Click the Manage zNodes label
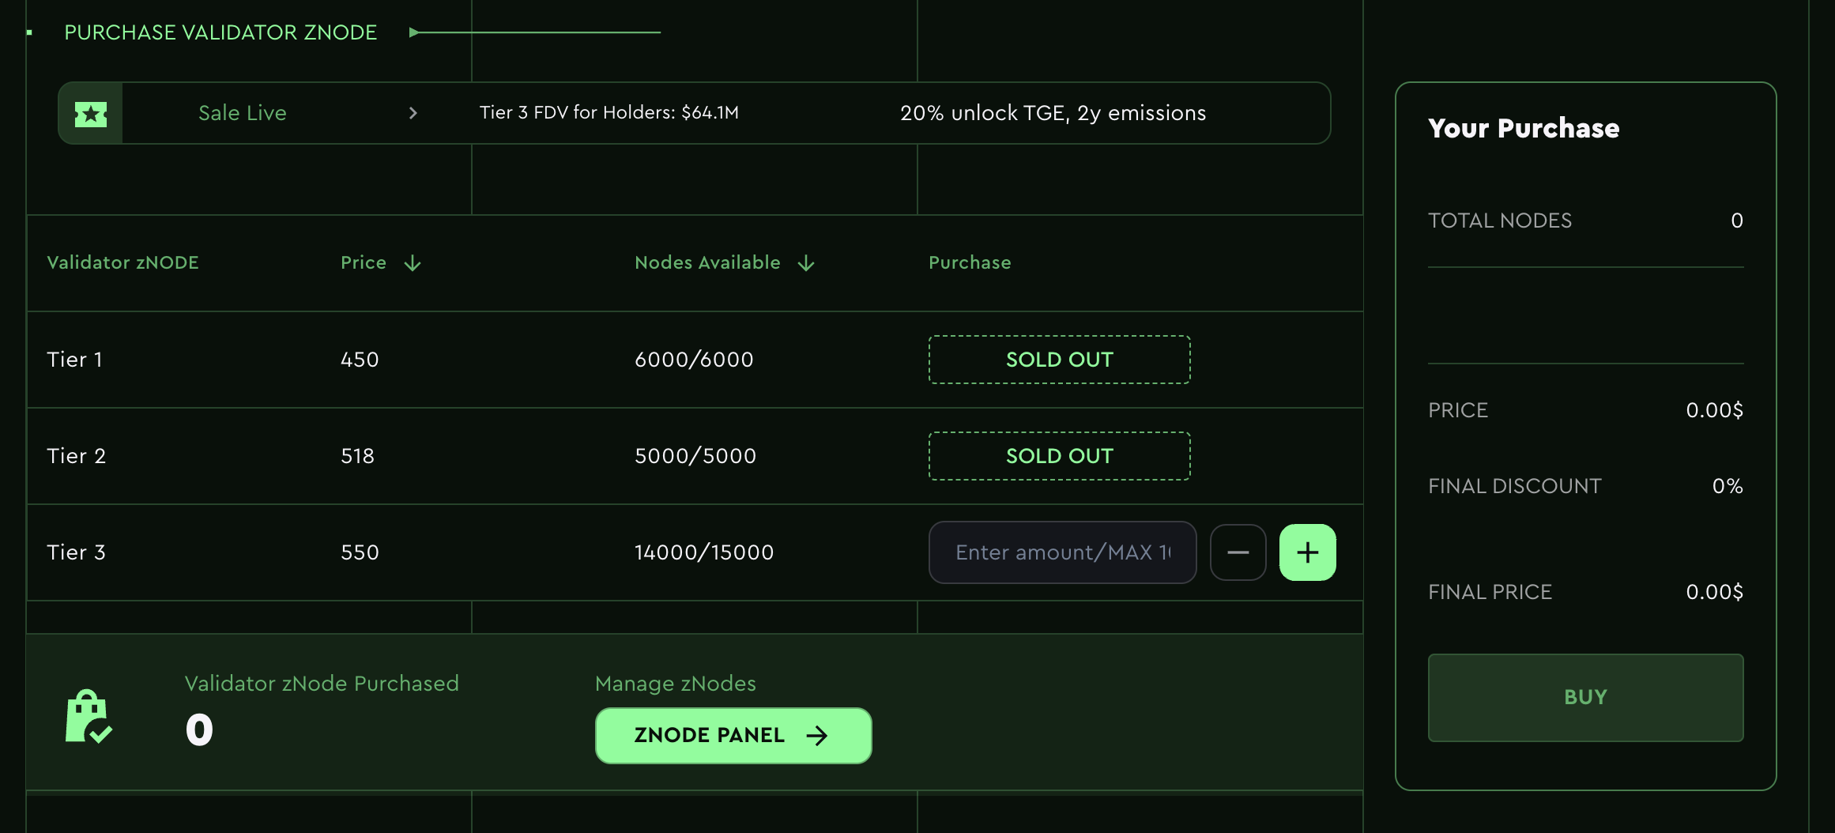The image size is (1835, 833). pyautogui.click(x=675, y=684)
